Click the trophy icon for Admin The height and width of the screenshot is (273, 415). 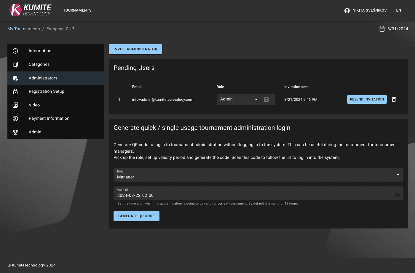(15, 132)
